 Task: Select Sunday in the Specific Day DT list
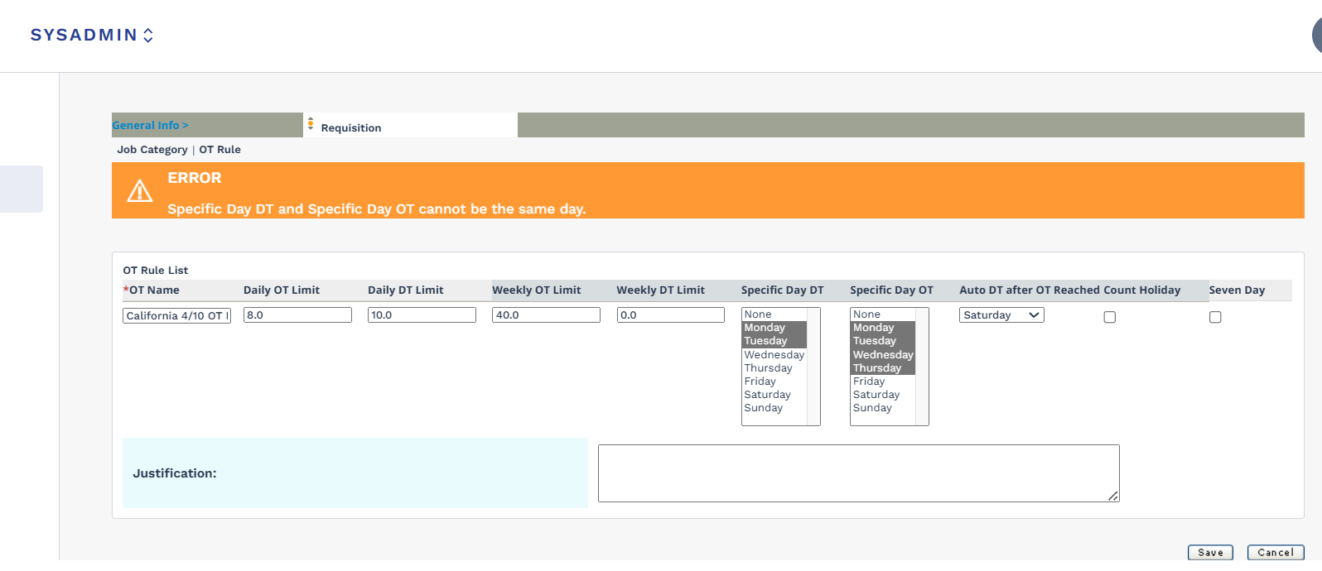click(774, 408)
